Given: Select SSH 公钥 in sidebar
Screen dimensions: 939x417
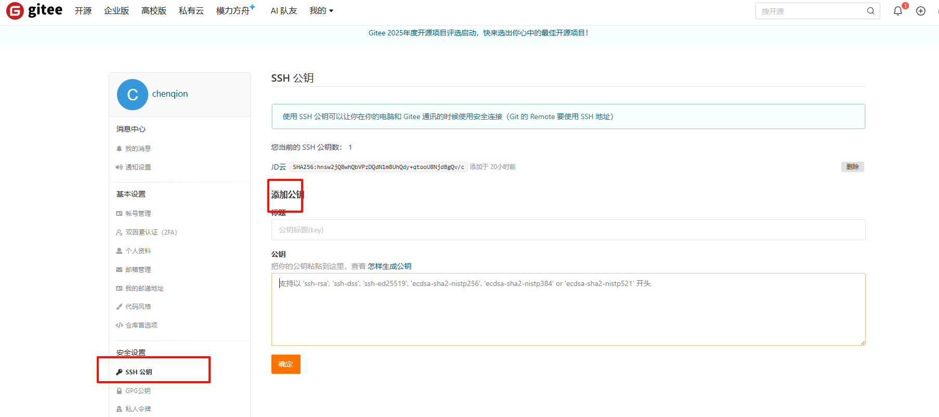Looking at the screenshot, I should (138, 372).
